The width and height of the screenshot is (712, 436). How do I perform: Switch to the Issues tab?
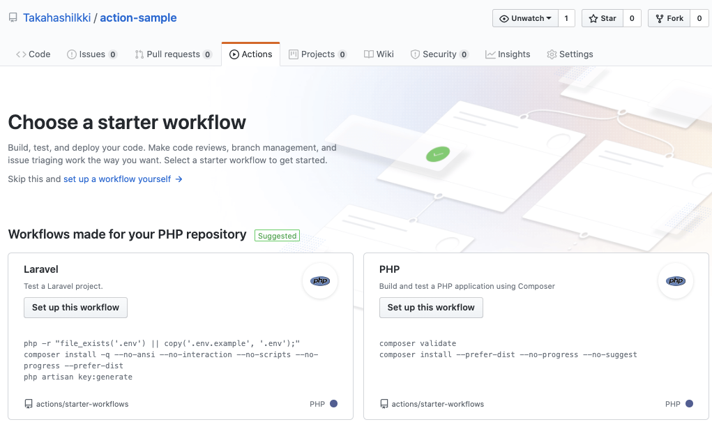pyautogui.click(x=92, y=54)
